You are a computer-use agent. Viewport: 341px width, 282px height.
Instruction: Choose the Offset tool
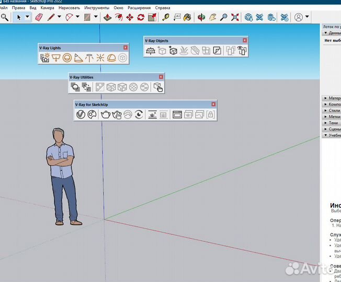coord(119,17)
